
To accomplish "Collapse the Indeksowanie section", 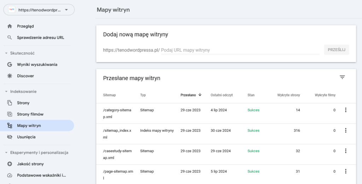I will coord(6,91).
